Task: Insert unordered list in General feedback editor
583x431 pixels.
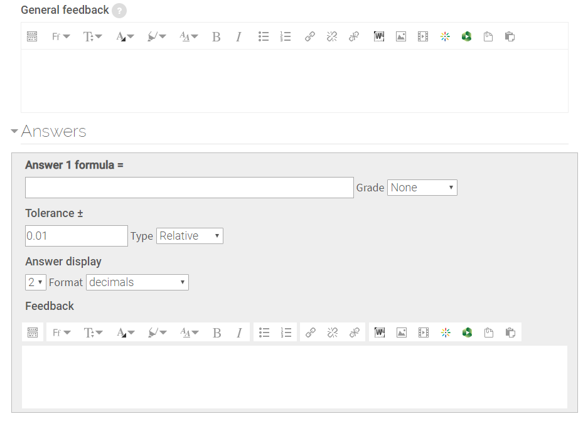Action: pos(264,36)
